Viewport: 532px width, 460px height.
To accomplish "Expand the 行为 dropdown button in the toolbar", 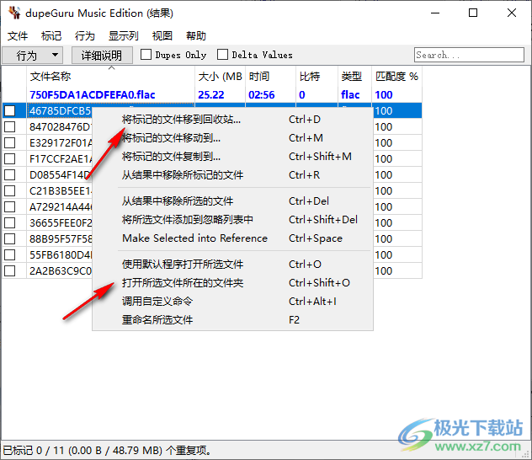I will pyautogui.click(x=33, y=55).
